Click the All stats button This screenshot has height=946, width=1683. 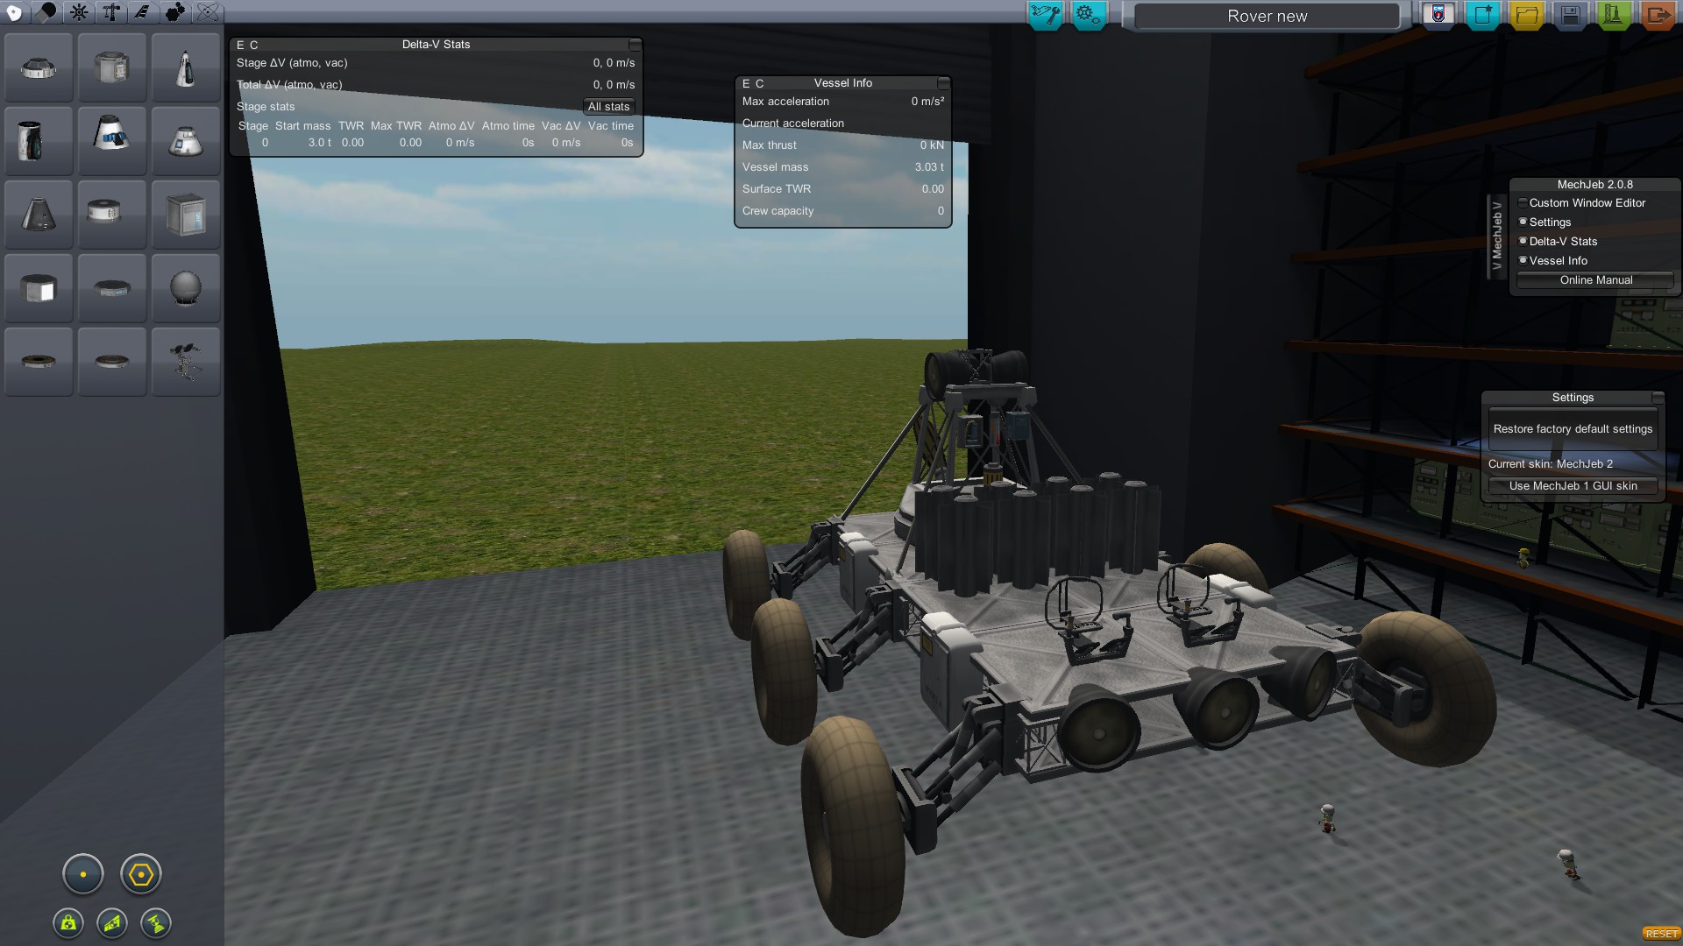tap(608, 107)
